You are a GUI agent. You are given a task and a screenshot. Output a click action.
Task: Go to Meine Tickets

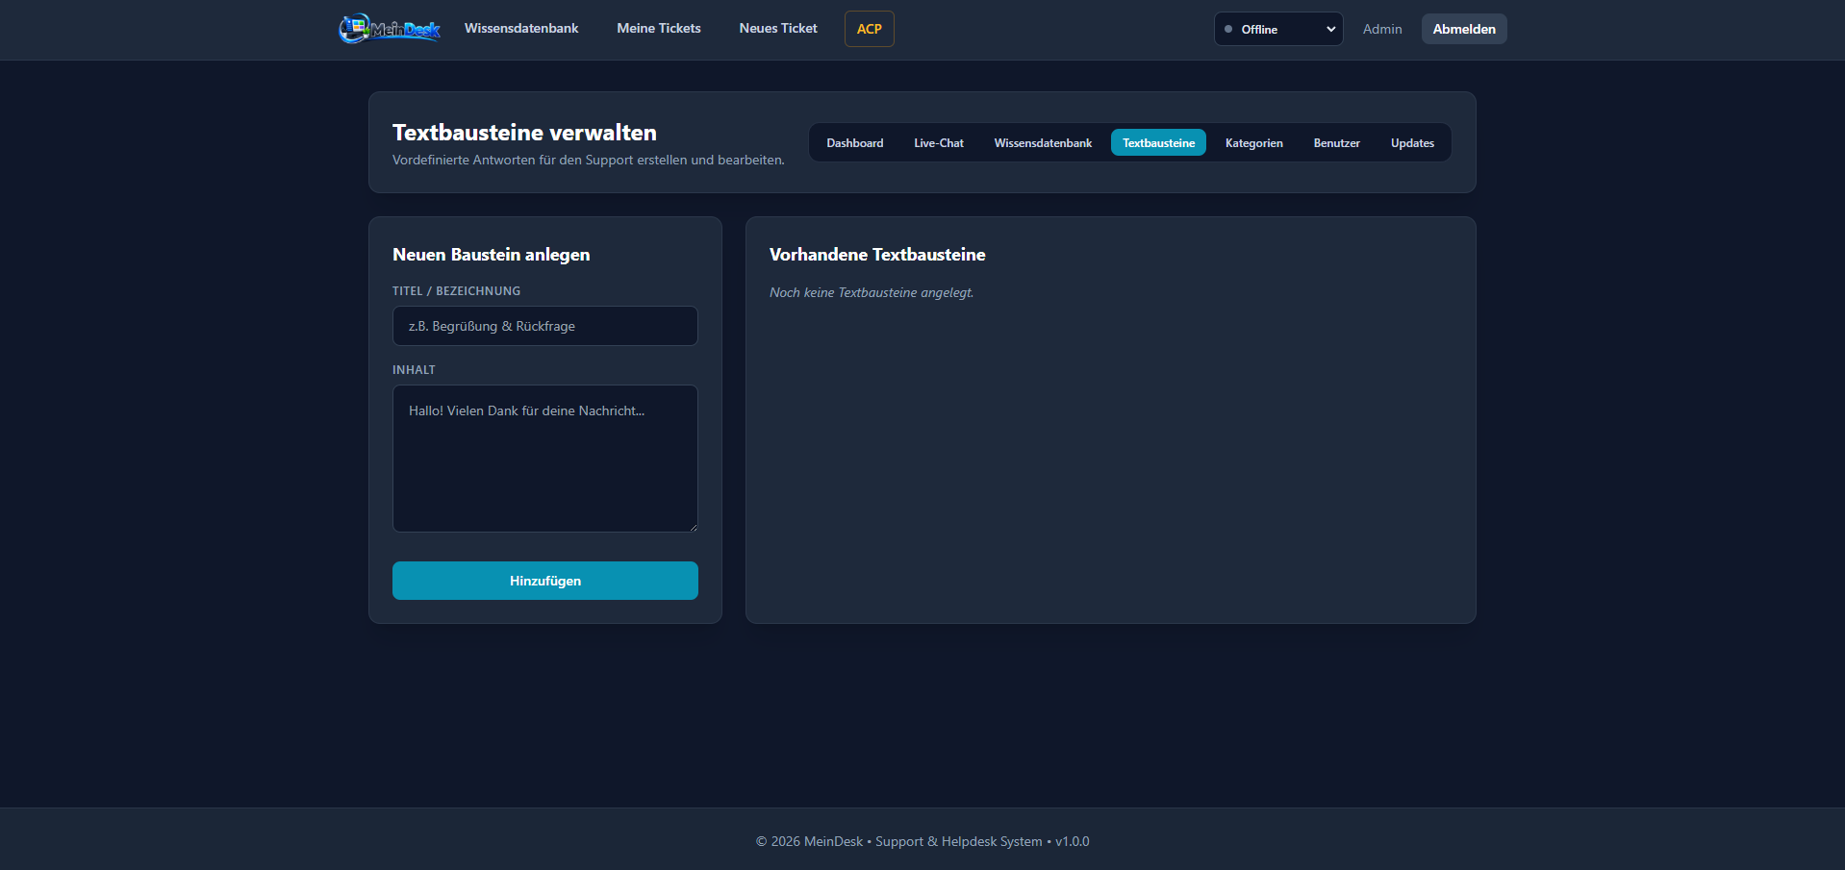tap(659, 29)
